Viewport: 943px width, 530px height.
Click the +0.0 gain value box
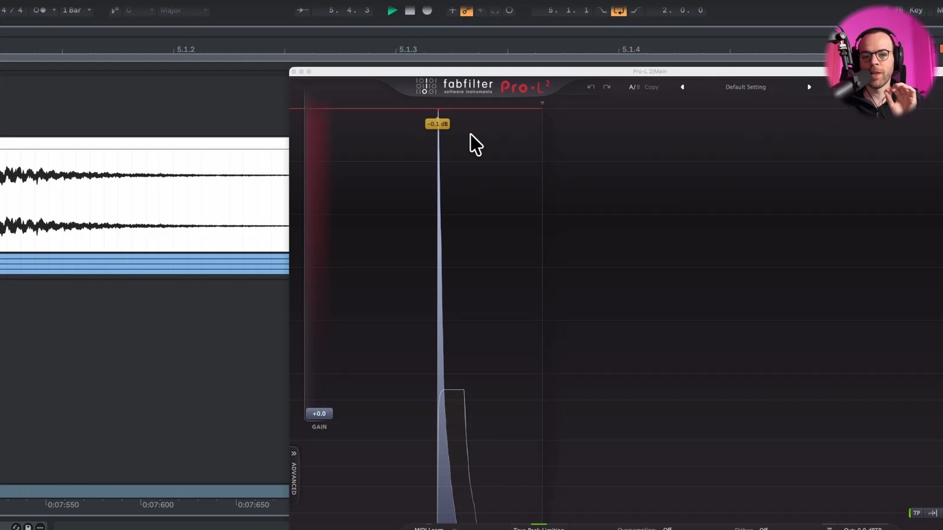(319, 413)
